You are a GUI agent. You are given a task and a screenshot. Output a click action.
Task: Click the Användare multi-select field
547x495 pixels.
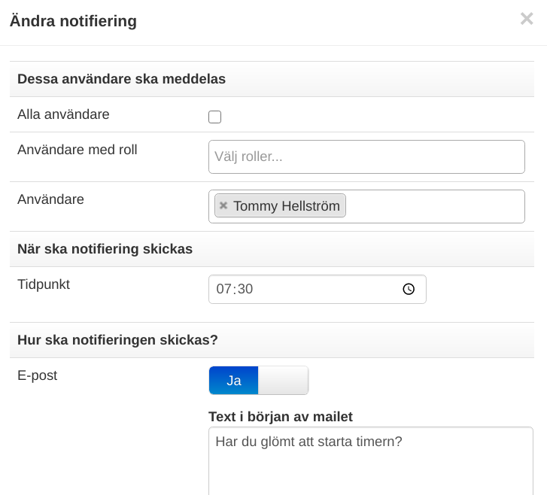pos(434,206)
